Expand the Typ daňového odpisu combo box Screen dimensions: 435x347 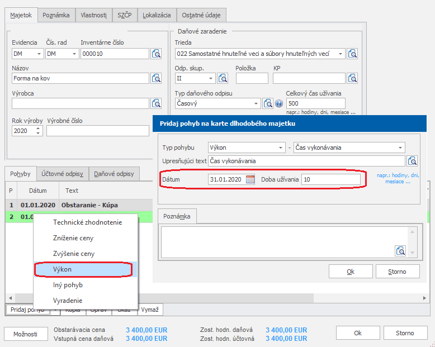coord(256,103)
